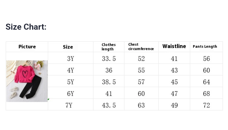Select the 4Y size cell

[x=70, y=70]
